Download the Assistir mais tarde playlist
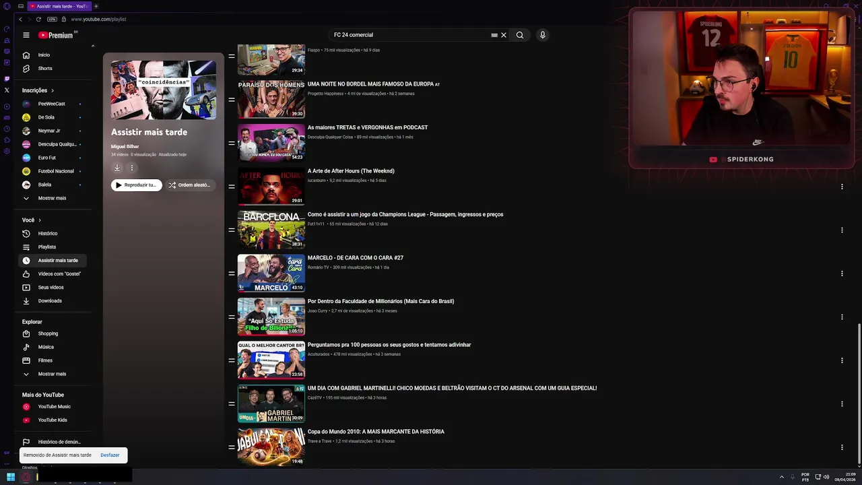862x485 pixels. 117,168
